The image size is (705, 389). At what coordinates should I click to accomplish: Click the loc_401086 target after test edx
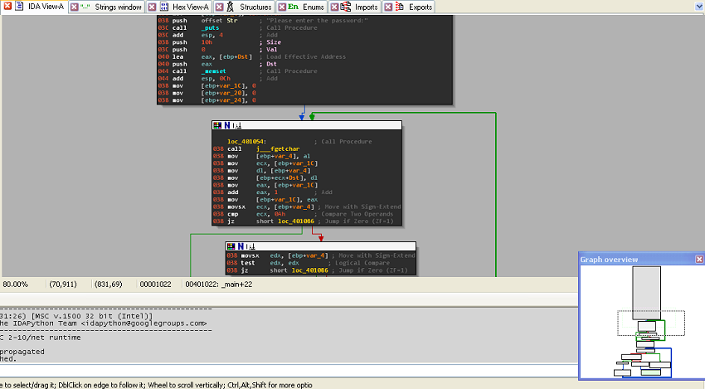click(x=310, y=270)
